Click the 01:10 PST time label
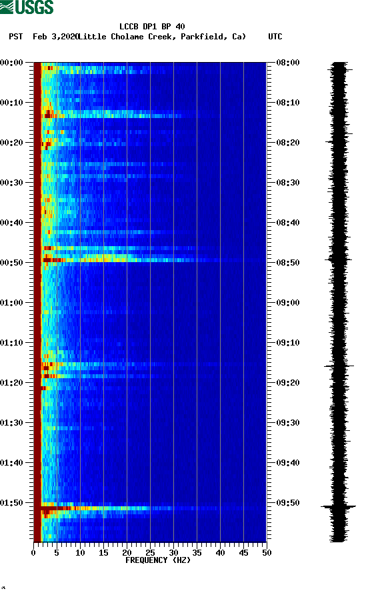 [12, 343]
